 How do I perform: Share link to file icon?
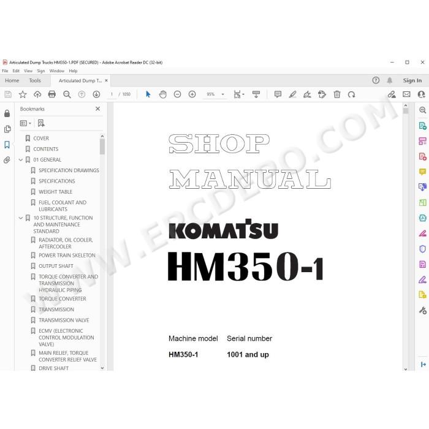coord(392,94)
